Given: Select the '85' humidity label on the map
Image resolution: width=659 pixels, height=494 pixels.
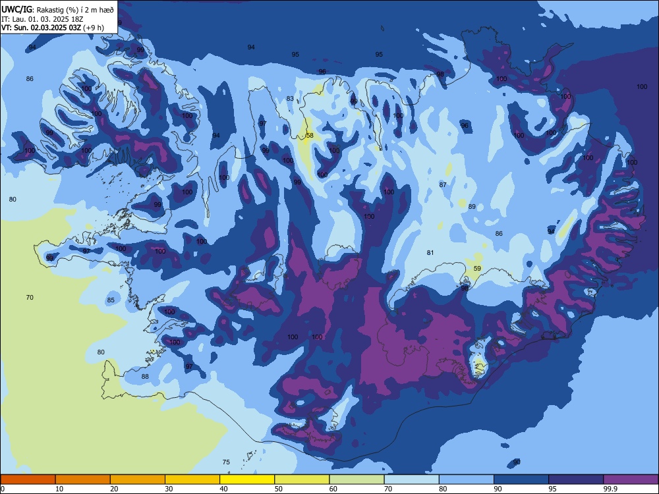Looking at the screenshot, I should pos(111,300).
